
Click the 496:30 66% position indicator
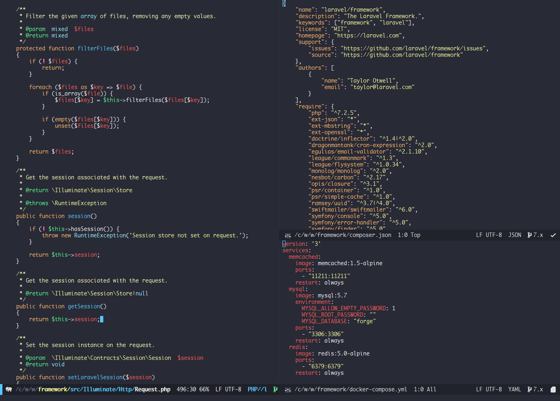coord(192,390)
